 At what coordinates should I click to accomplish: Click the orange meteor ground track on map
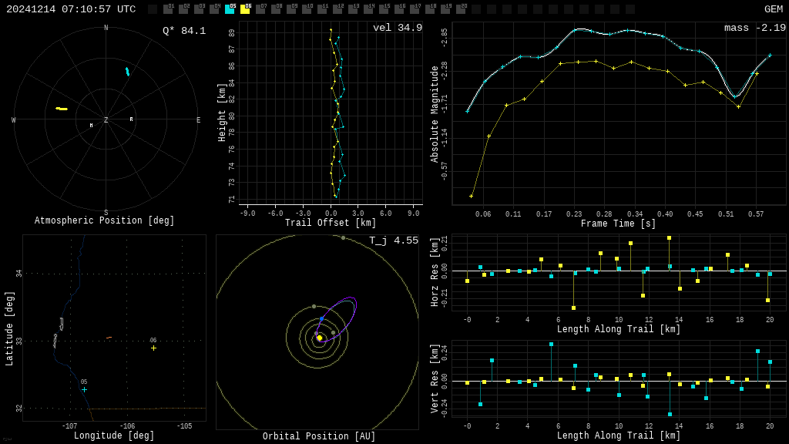point(109,338)
